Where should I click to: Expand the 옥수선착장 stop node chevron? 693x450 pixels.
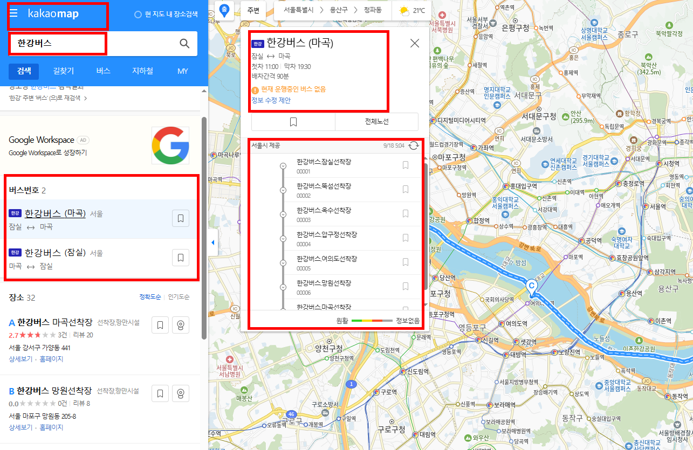pyautogui.click(x=283, y=214)
